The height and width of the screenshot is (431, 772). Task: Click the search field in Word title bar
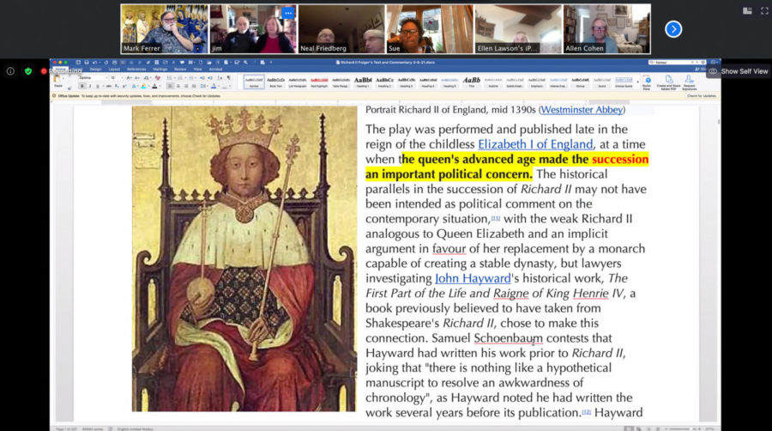[x=677, y=63]
